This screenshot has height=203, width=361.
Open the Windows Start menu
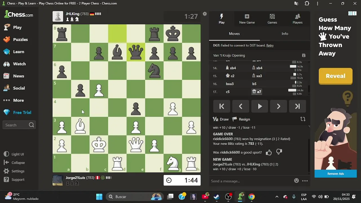pyautogui.click(x=99, y=197)
